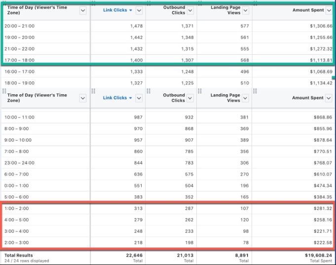This screenshot has height=265, width=336.
Task: Click drag handle left of lower Amount Spent header
Action: [255, 91]
